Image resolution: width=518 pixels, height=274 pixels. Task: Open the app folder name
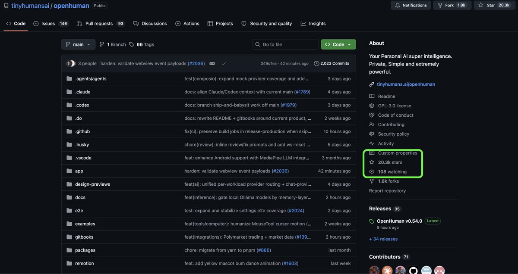pyautogui.click(x=79, y=171)
